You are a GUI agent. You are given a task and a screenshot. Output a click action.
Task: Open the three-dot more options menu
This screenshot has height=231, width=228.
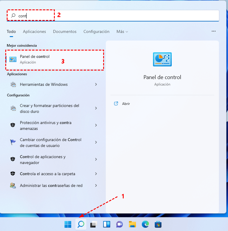(214, 31)
